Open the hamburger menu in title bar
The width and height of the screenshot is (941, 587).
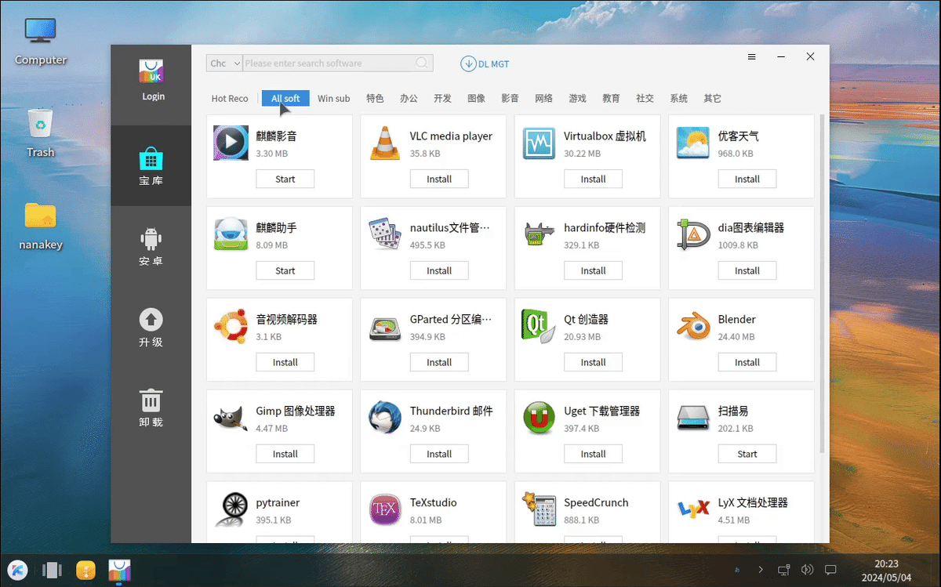click(751, 57)
